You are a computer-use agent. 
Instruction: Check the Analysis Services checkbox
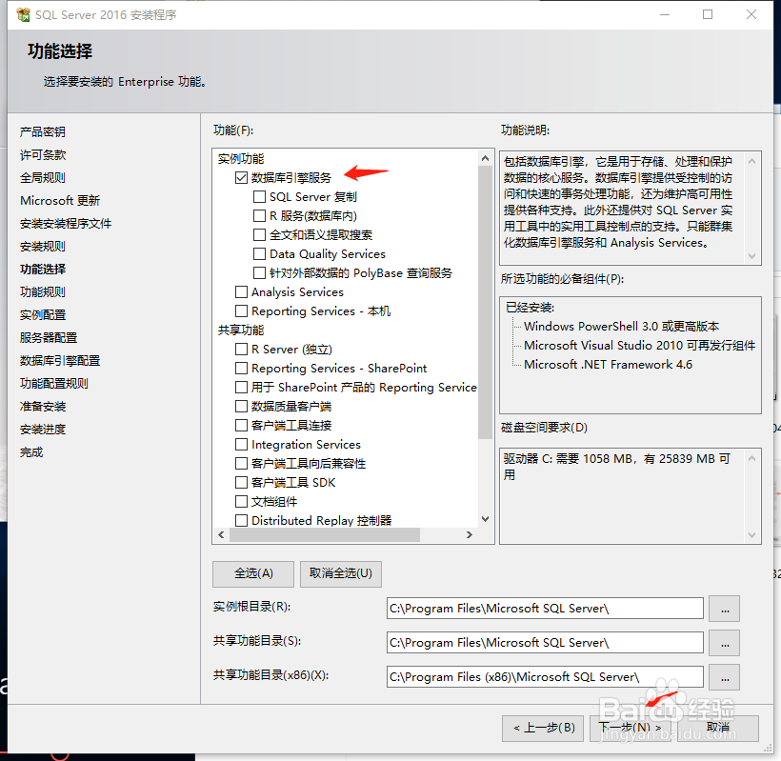tap(242, 291)
